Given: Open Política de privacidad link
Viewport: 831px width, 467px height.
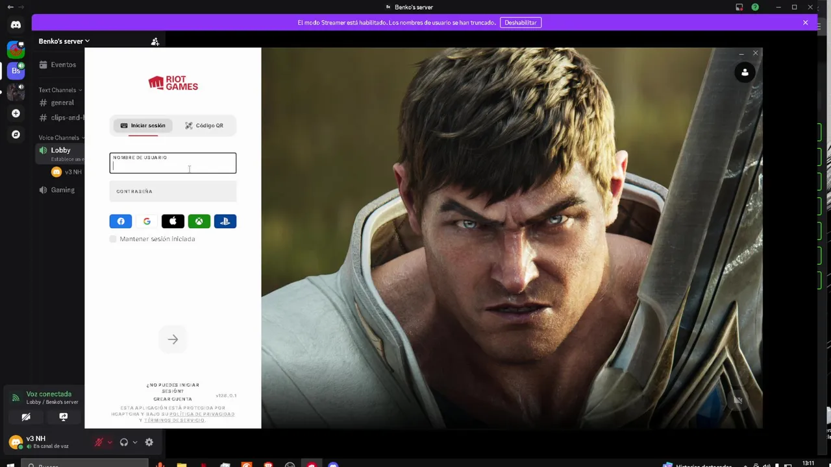Looking at the screenshot, I should (202, 414).
